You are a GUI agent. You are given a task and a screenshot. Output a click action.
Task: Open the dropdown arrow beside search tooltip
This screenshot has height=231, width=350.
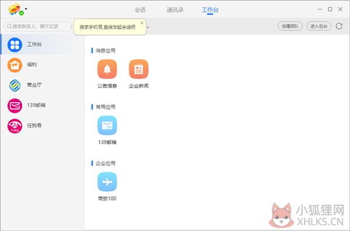tap(148, 27)
